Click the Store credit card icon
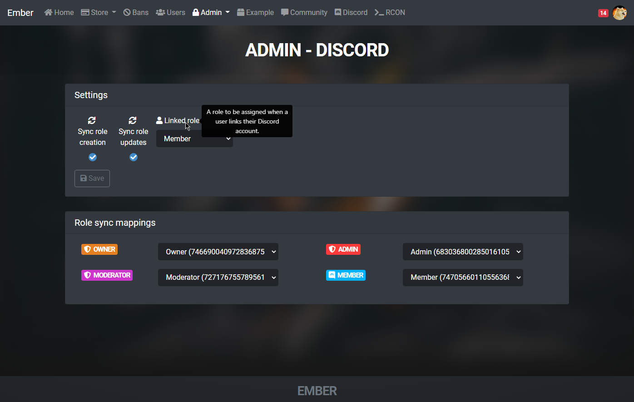634x402 pixels. (85, 12)
